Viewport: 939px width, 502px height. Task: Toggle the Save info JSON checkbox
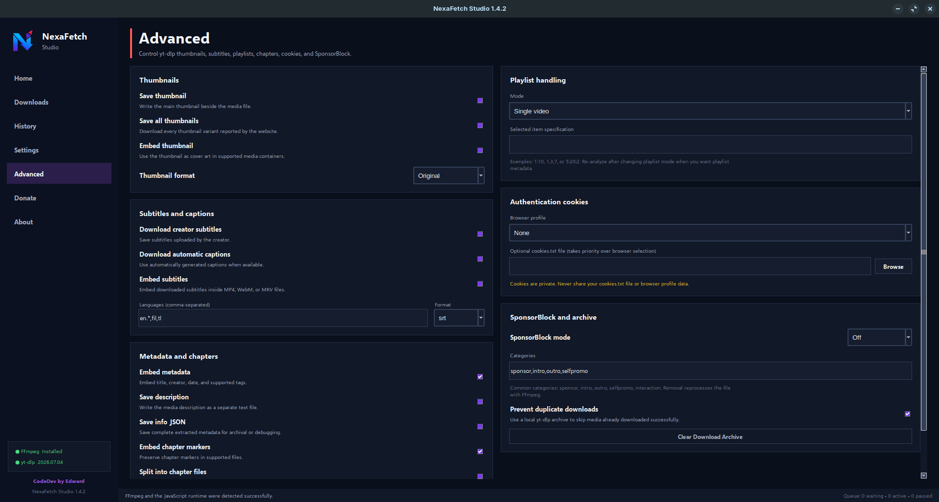pos(480,427)
